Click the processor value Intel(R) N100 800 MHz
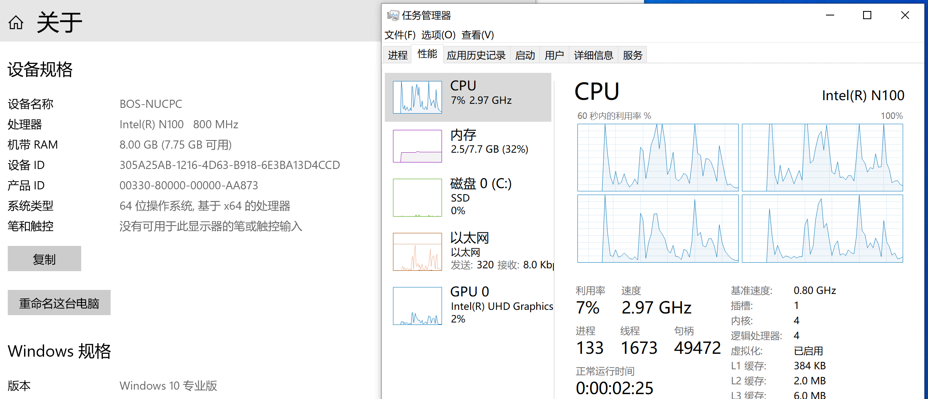This screenshot has height=399, width=928. coord(179,124)
